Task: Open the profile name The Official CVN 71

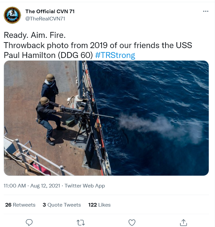Action: click(x=50, y=11)
